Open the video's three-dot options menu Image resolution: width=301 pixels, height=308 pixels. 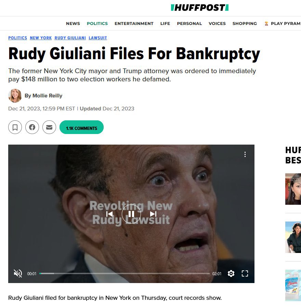245,155
